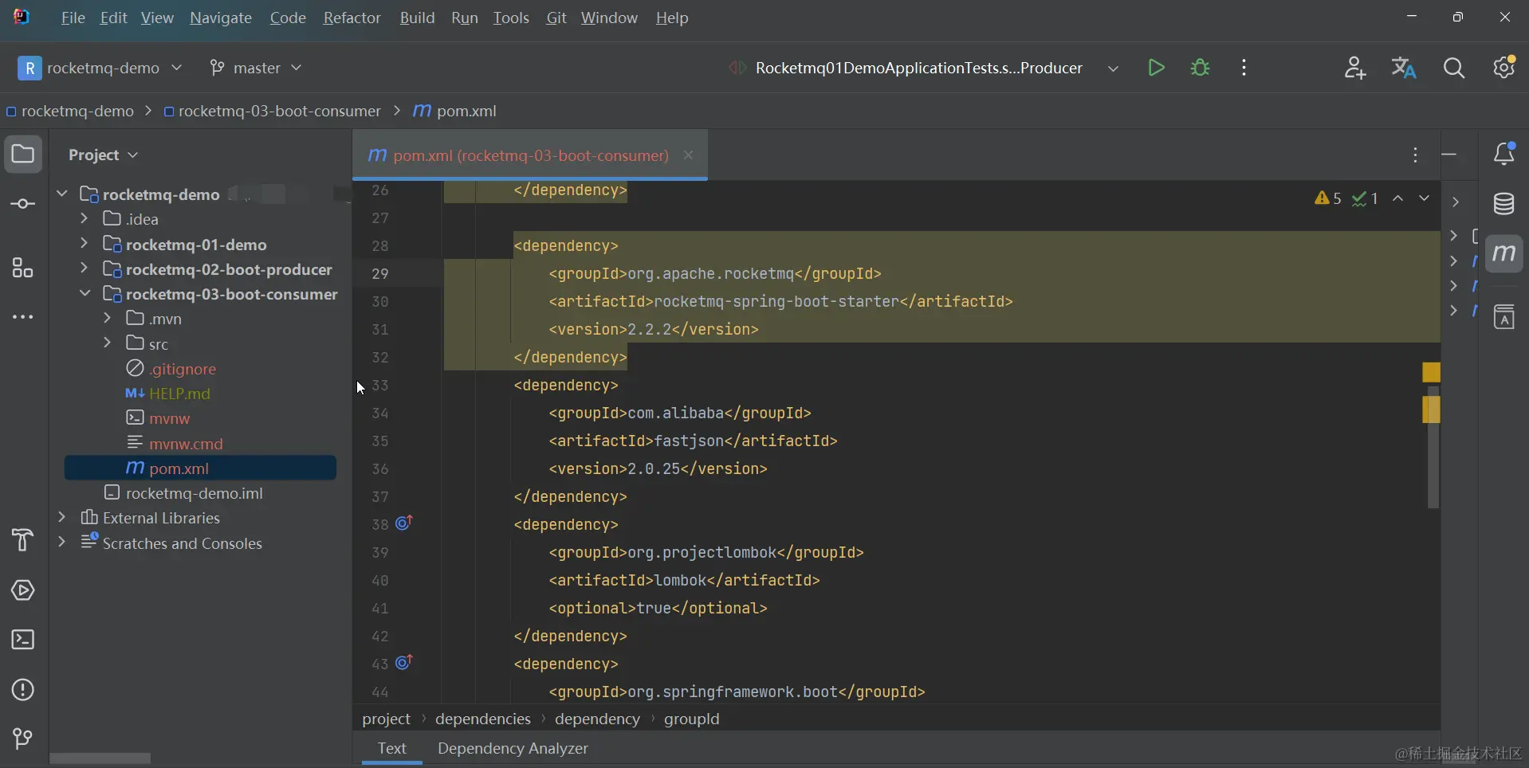Open the Project tool window icon

pyautogui.click(x=23, y=155)
